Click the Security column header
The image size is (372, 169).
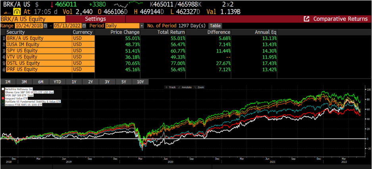coord(39,32)
